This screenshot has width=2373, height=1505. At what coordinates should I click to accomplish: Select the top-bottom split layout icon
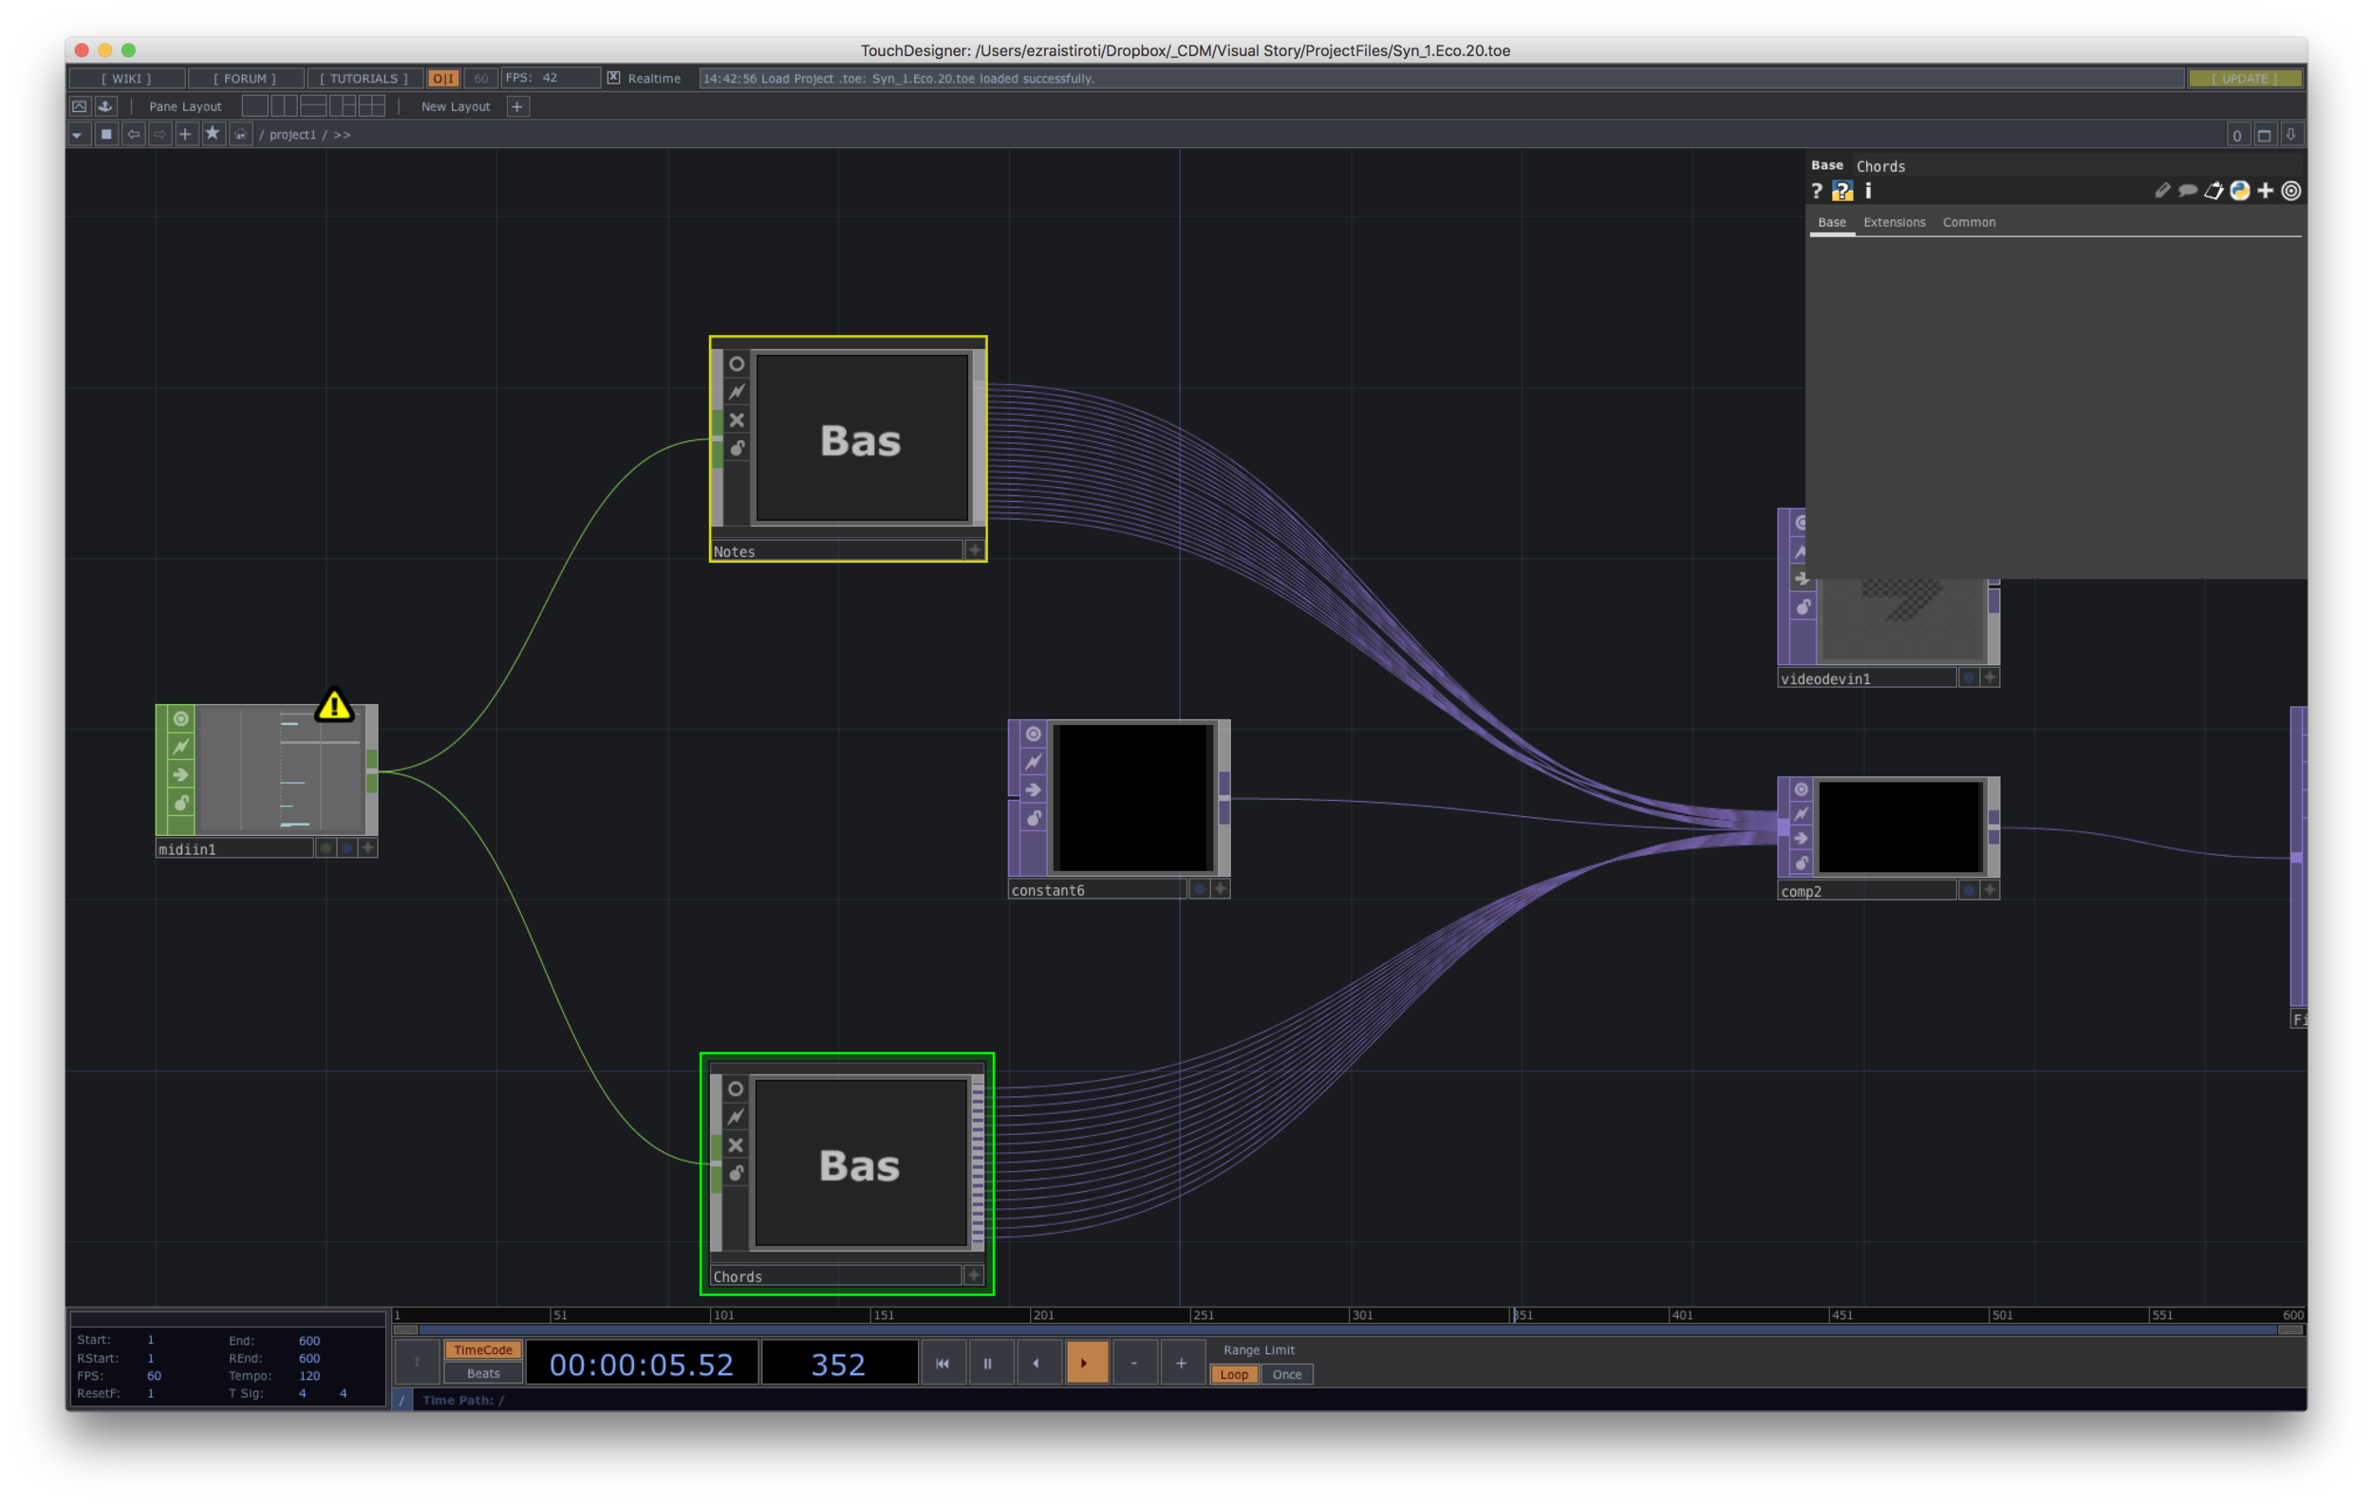(313, 105)
